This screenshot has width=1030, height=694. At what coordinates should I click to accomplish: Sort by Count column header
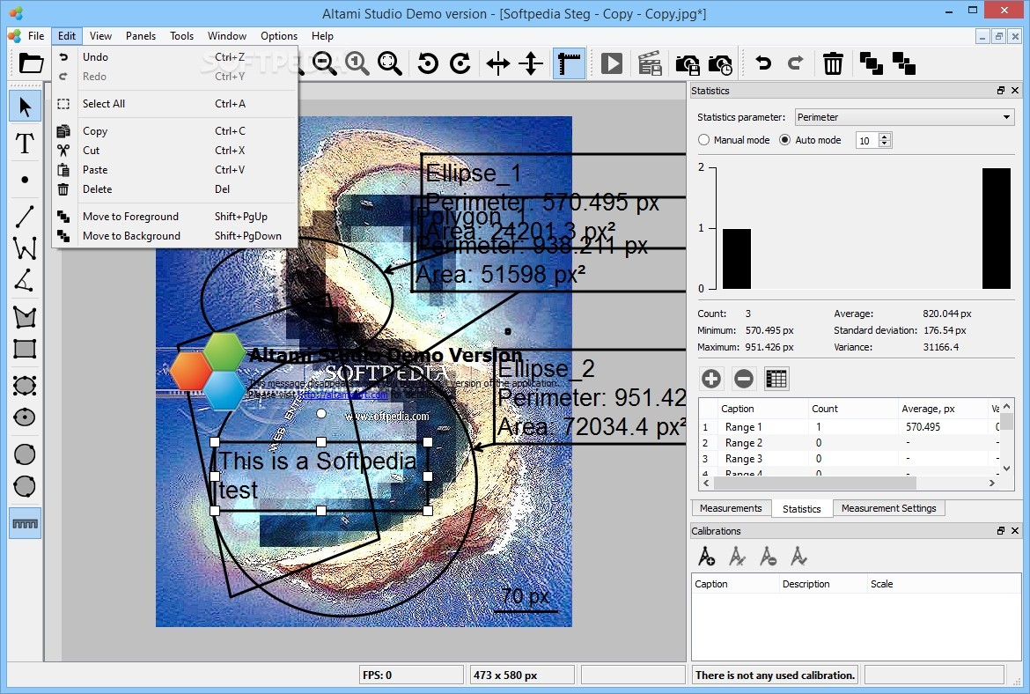[x=853, y=409]
